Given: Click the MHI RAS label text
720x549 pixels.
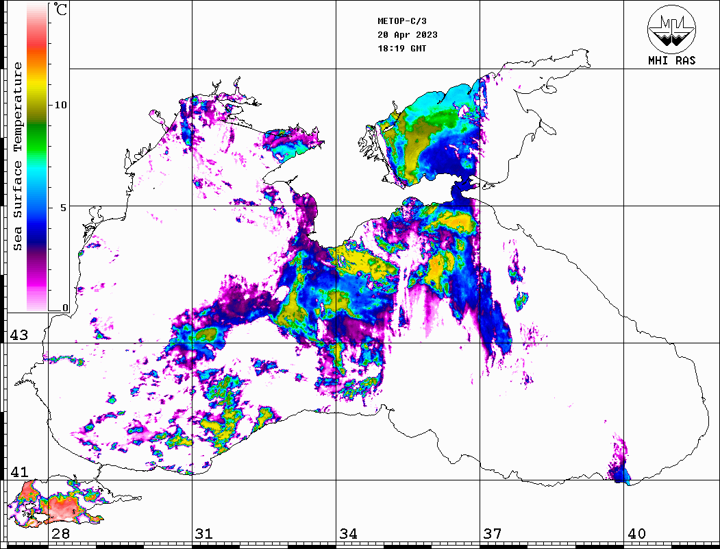Looking at the screenshot, I should [x=672, y=60].
